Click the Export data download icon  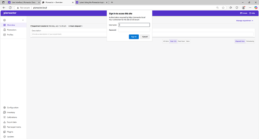tap(5, 122)
